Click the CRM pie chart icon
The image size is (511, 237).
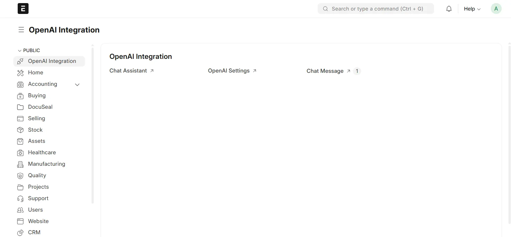pyautogui.click(x=20, y=233)
